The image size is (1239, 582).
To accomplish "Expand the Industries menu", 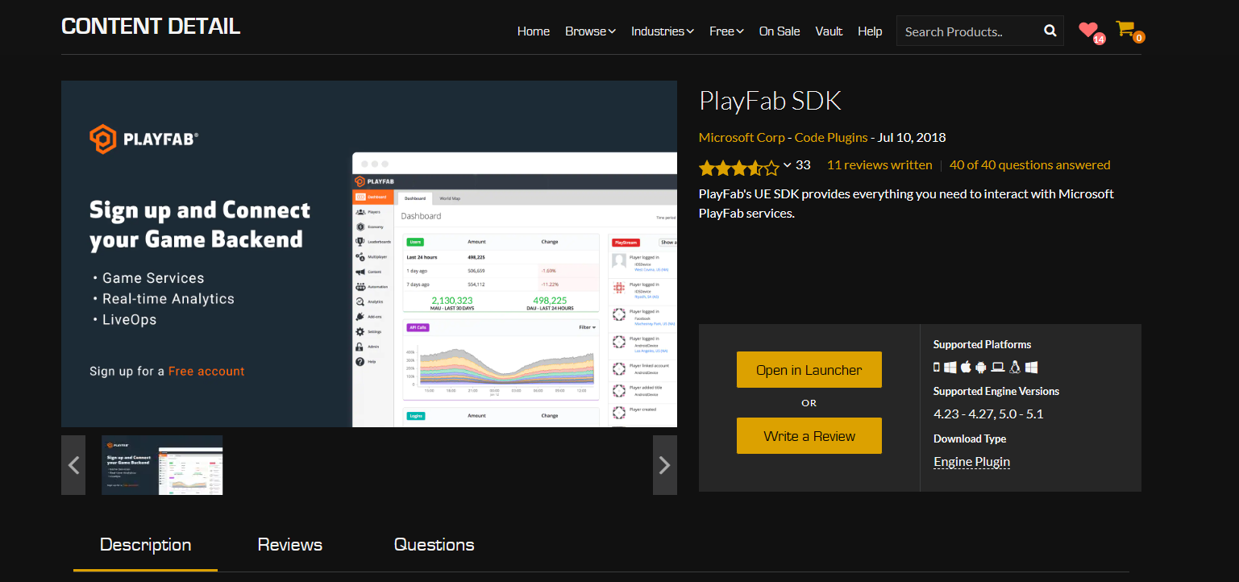I will 663,31.
